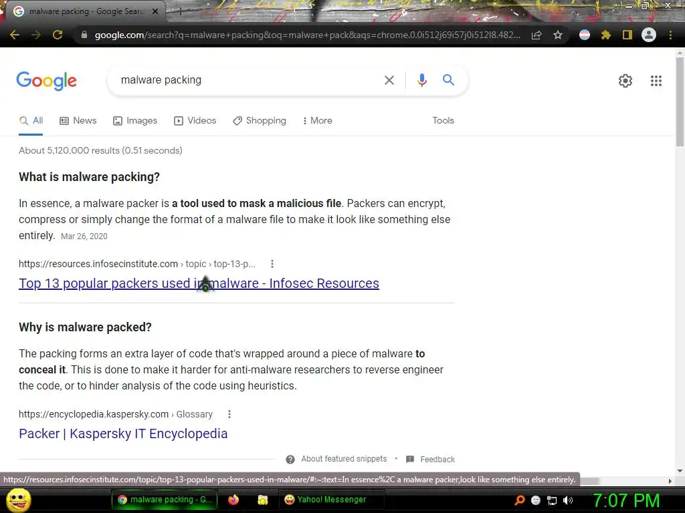Open the Extensions puzzle piece menu

(606, 35)
